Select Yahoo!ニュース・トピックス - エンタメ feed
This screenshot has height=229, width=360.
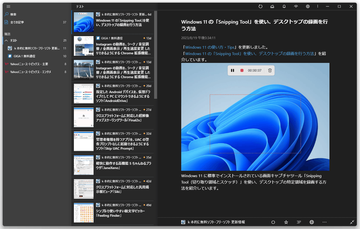point(36,72)
